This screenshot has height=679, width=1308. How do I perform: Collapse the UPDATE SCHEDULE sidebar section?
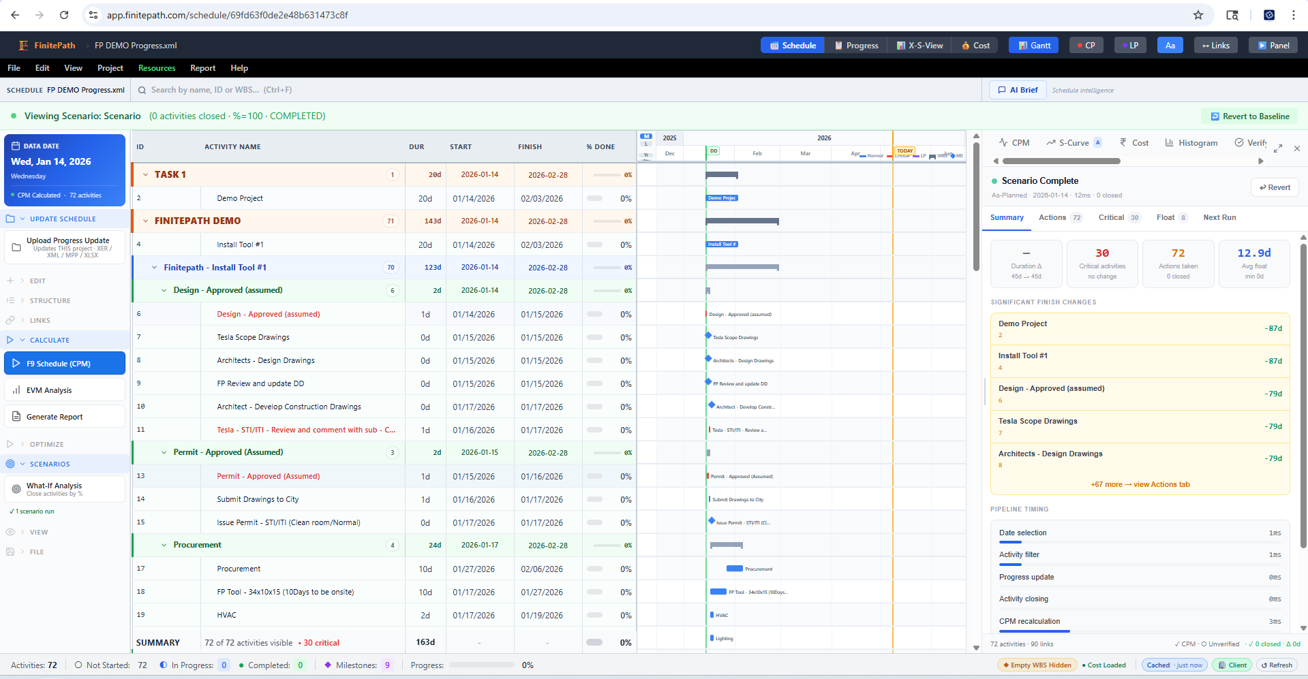pyautogui.click(x=22, y=219)
